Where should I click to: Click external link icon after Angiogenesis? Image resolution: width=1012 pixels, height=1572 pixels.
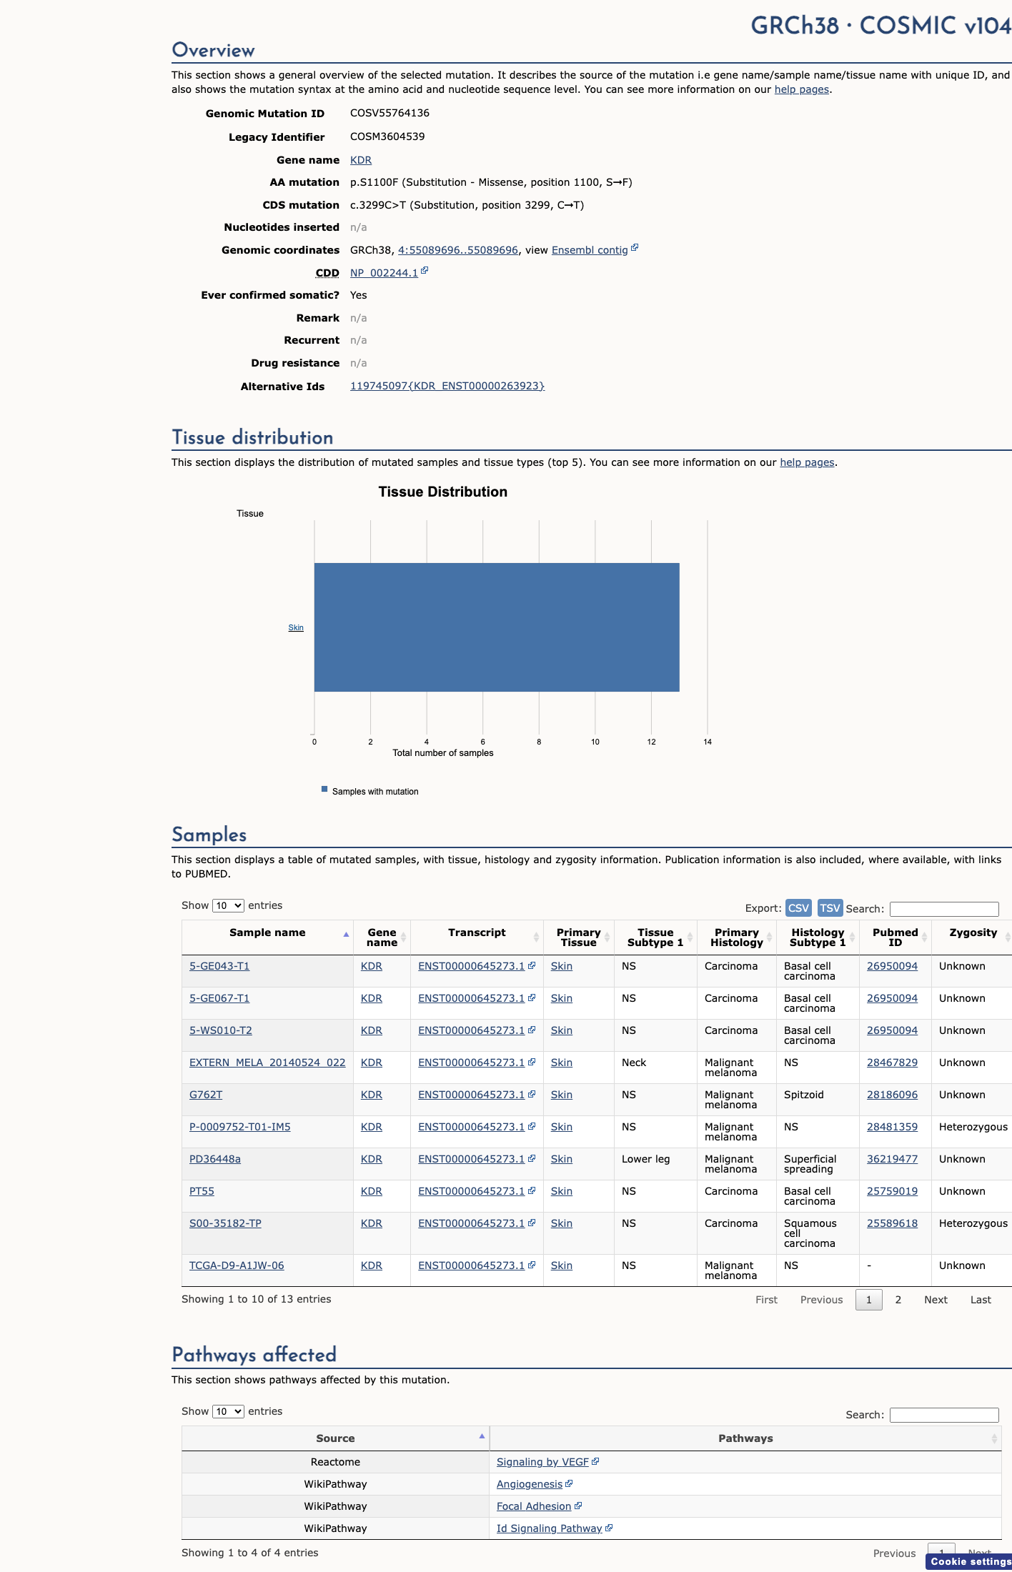569,1483
